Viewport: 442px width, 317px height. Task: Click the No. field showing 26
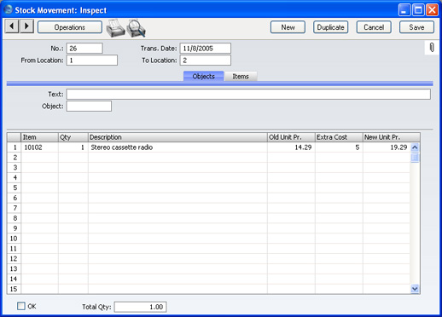click(x=84, y=49)
